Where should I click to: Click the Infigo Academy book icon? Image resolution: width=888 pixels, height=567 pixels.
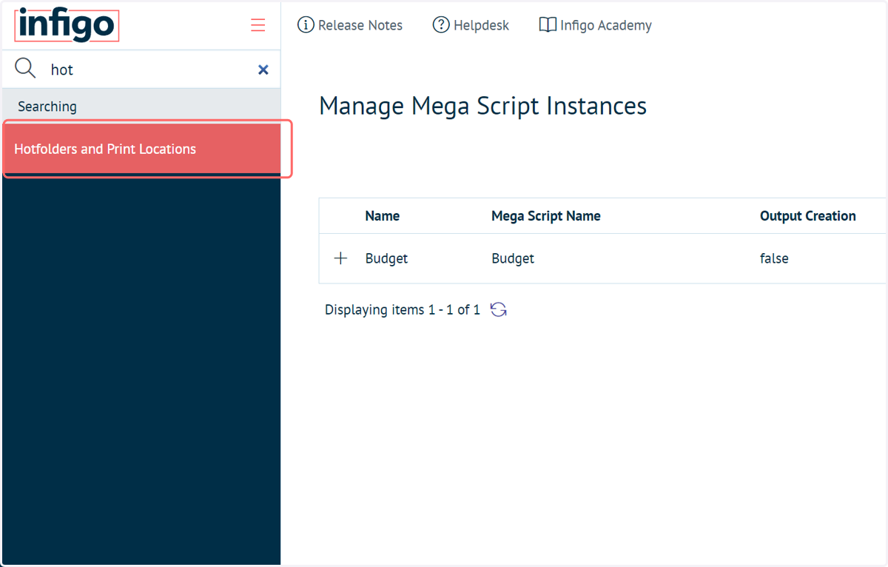pos(548,25)
